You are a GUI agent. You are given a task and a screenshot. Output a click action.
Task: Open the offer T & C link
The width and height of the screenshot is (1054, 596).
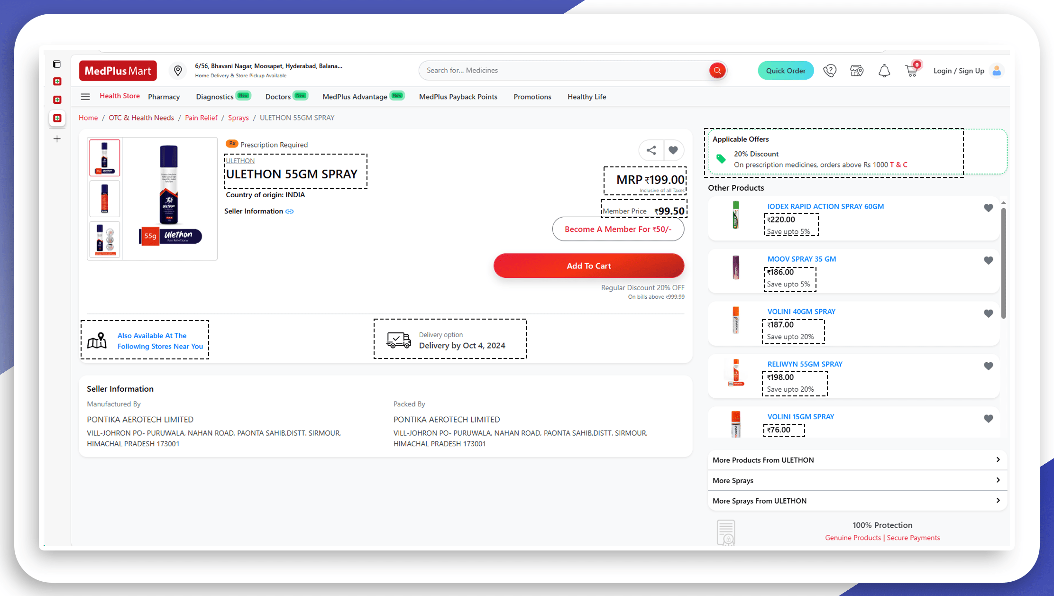pos(898,165)
